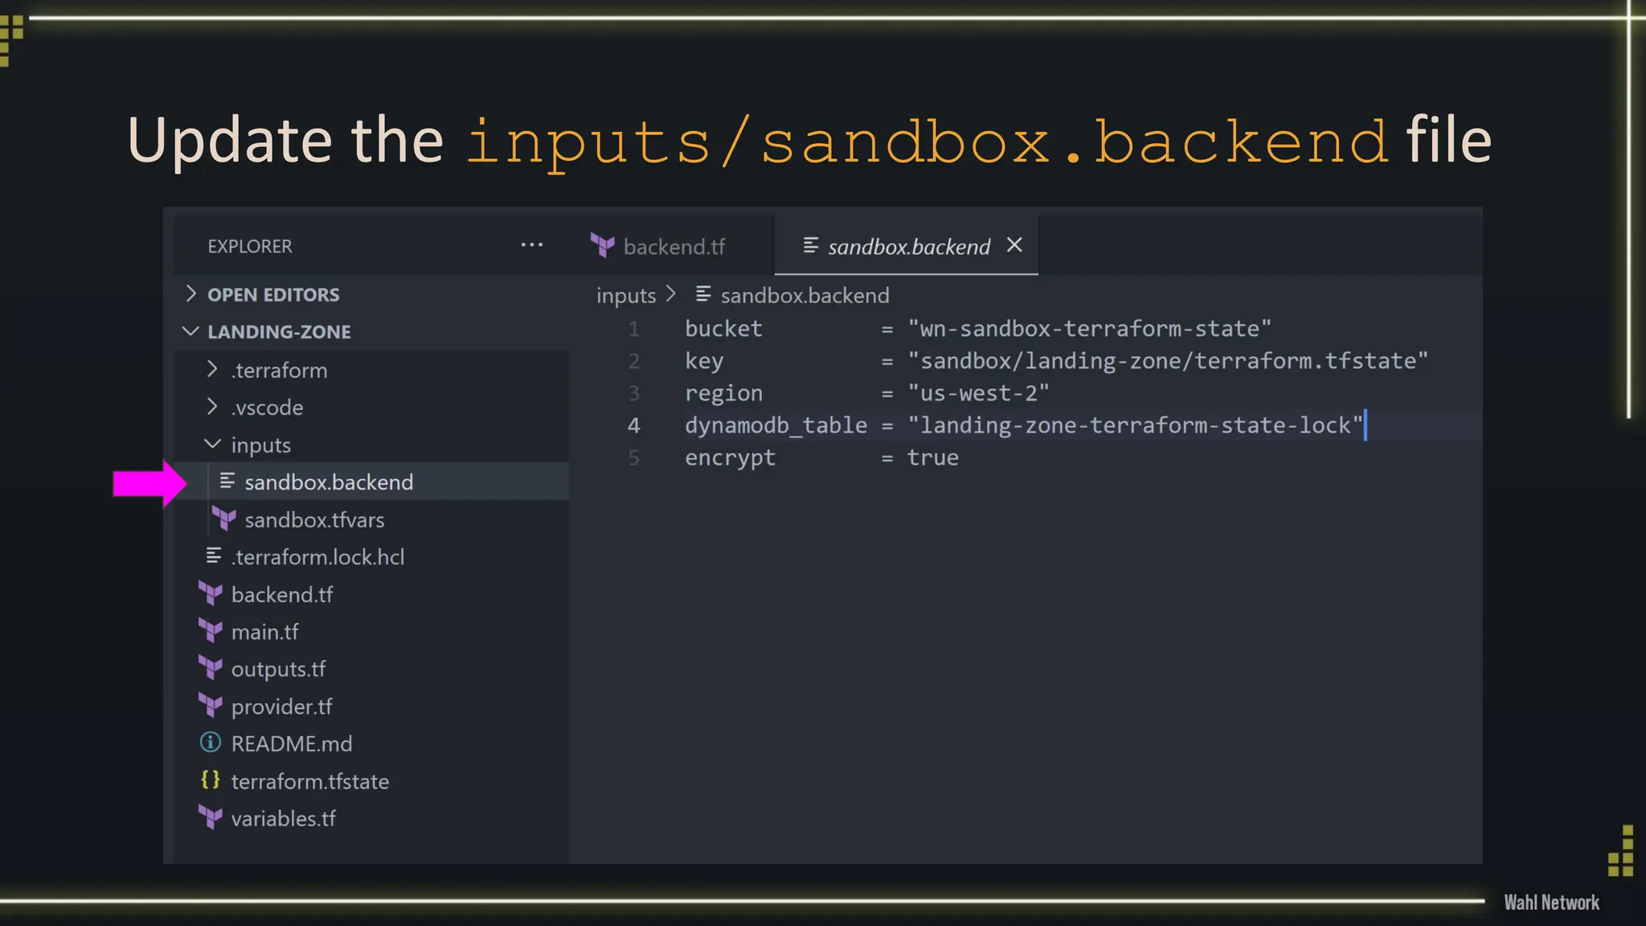The image size is (1646, 926).
Task: Click the bucket key name
Action: (x=723, y=329)
